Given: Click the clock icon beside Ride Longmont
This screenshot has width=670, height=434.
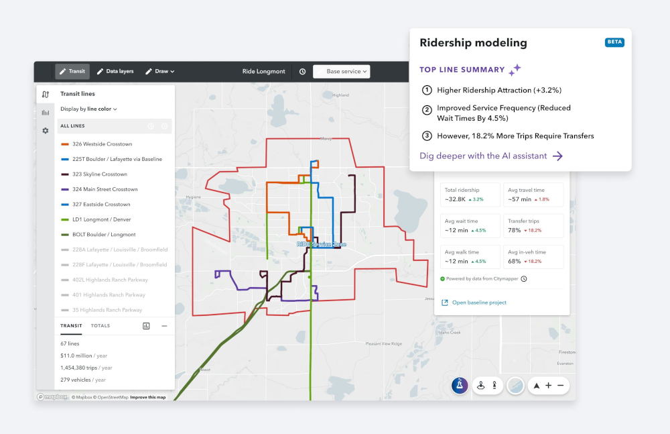Looking at the screenshot, I should point(302,72).
